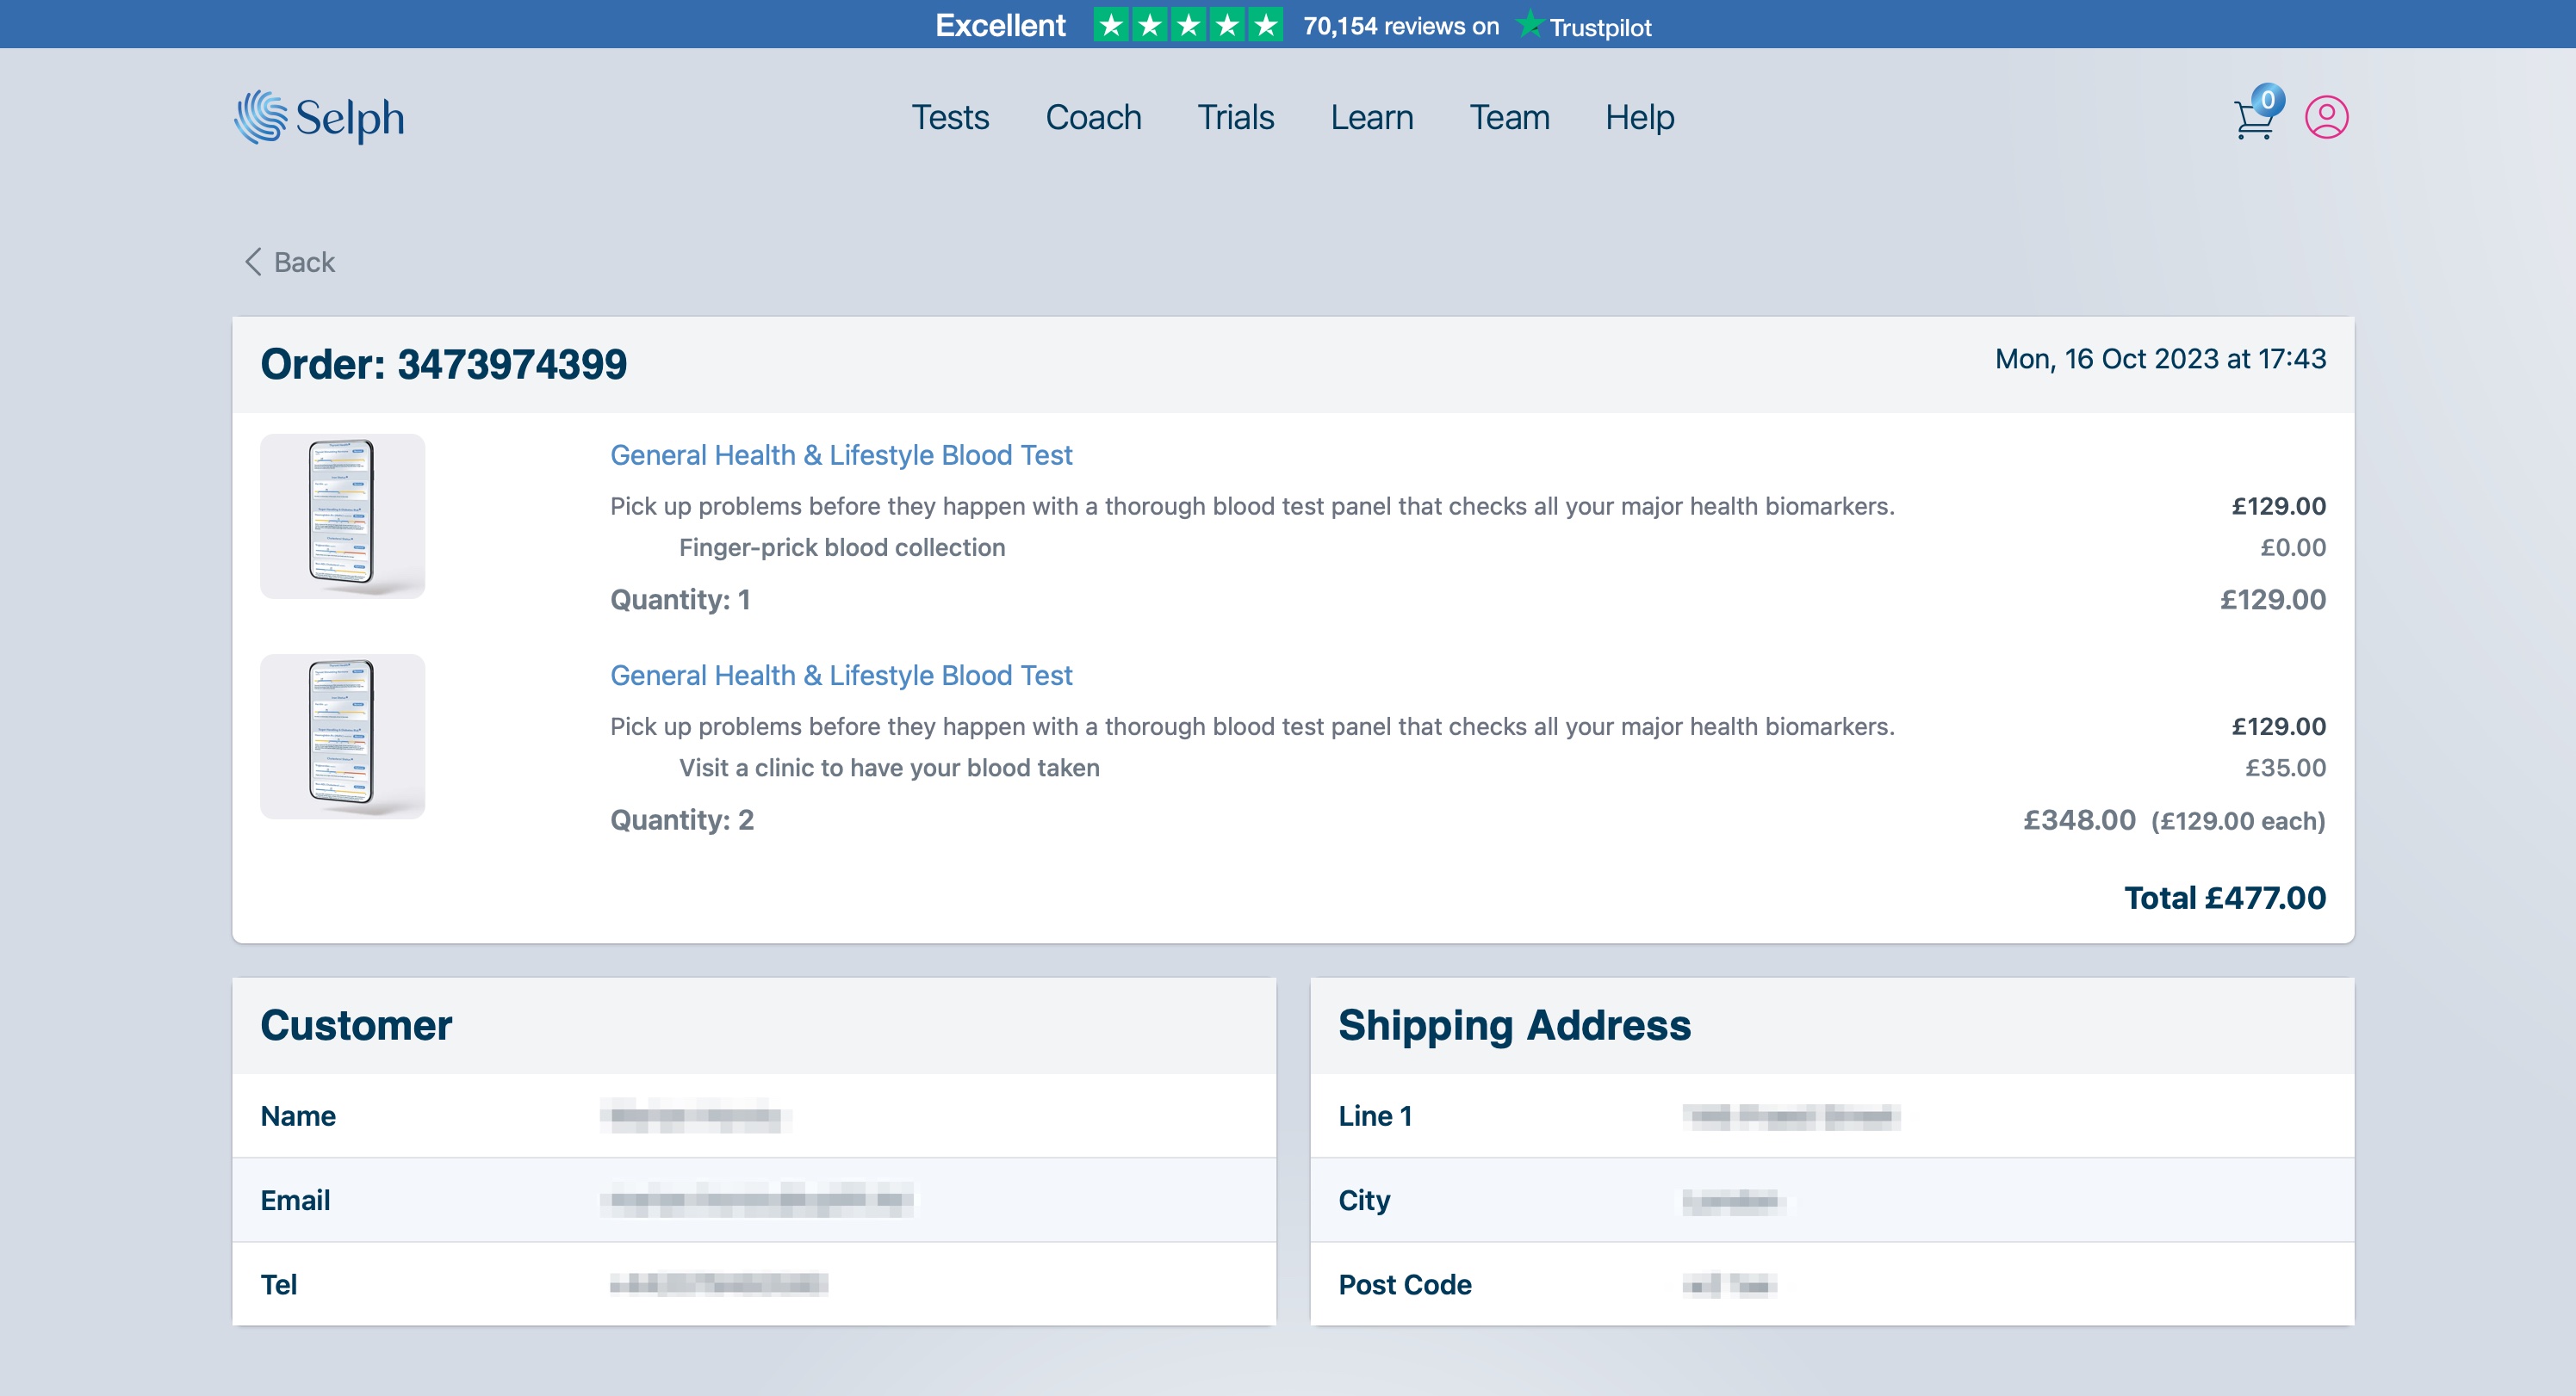Click the user account profile icon
This screenshot has width=2576, height=1396.
2327,116
